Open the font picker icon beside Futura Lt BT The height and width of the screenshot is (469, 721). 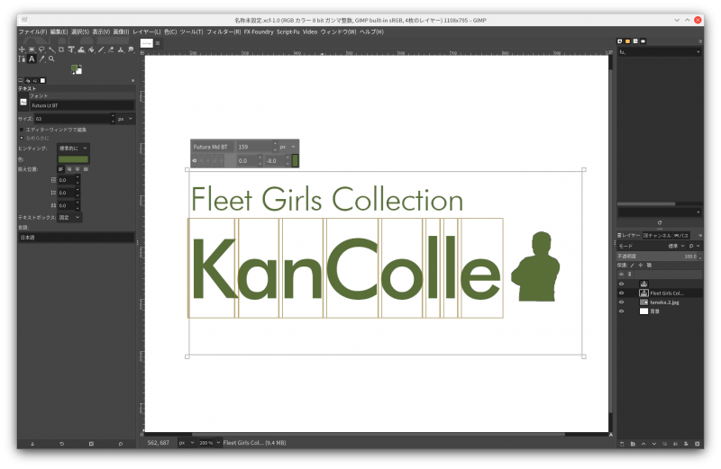(23, 102)
